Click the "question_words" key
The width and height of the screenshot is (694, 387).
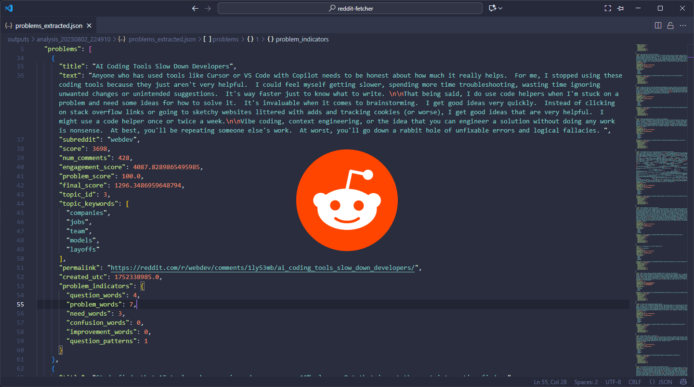coord(96,295)
